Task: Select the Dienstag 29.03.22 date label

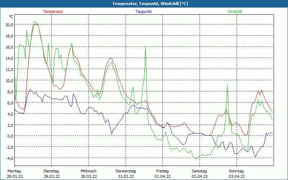Action: 51,174
